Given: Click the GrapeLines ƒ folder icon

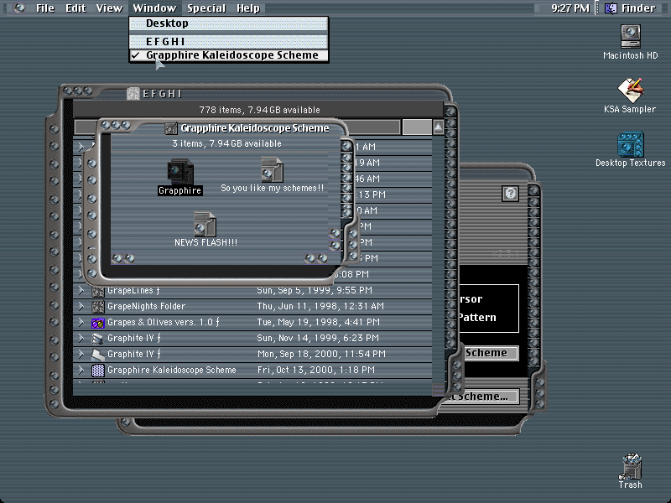Looking at the screenshot, I should tap(98, 291).
